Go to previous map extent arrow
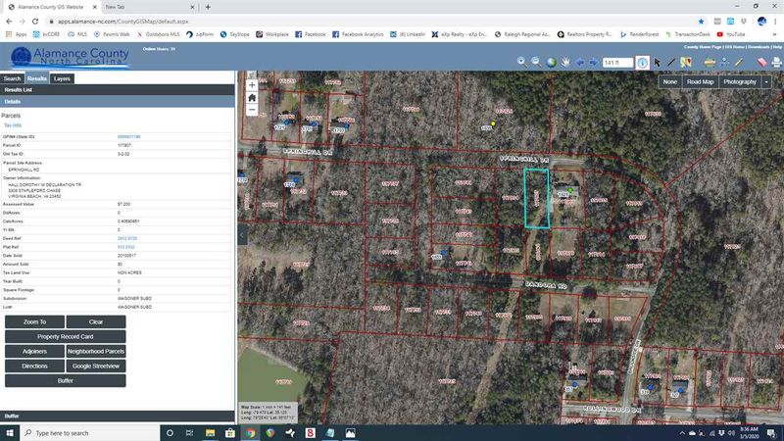Screen dimensions: 784x441 pos(579,62)
